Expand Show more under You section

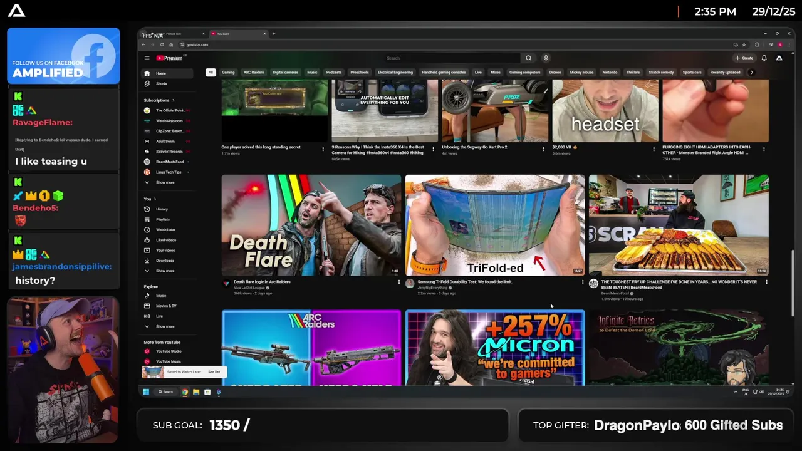(167, 271)
